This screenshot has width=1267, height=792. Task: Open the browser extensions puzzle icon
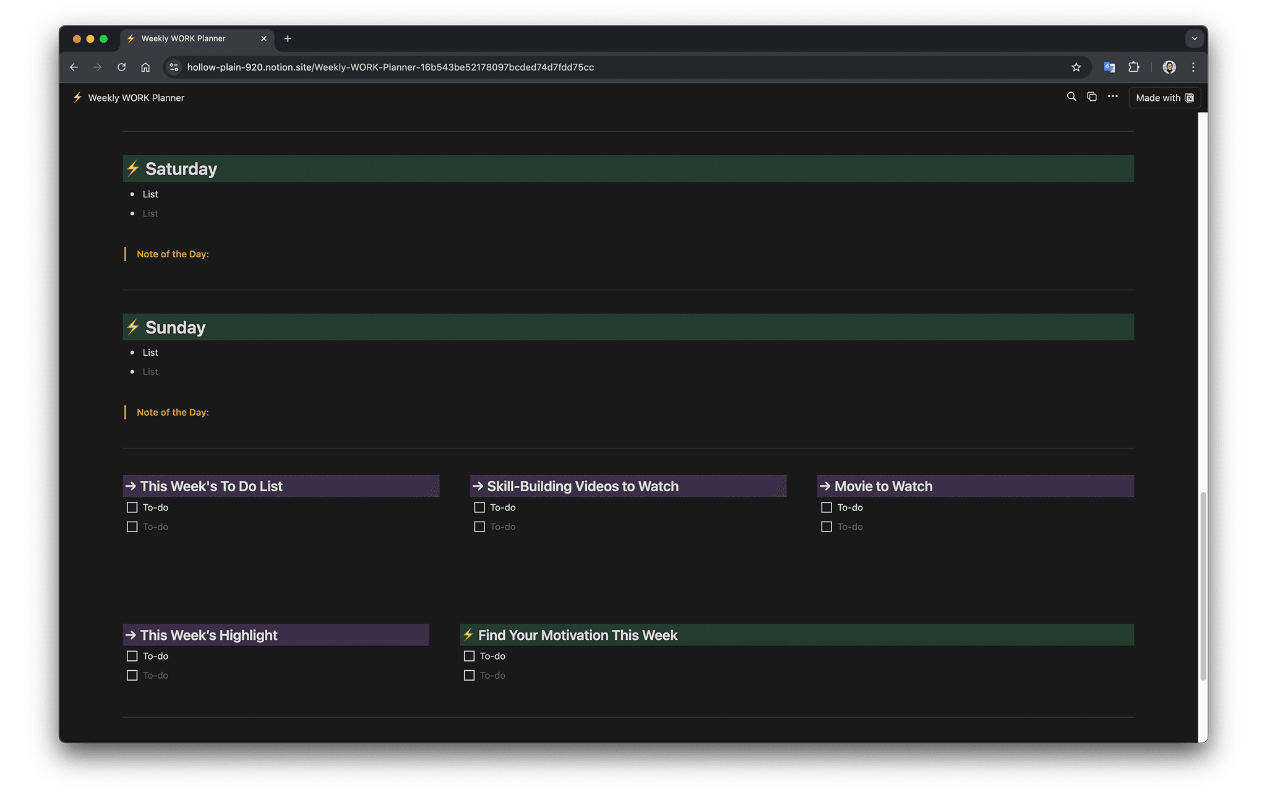coord(1133,67)
